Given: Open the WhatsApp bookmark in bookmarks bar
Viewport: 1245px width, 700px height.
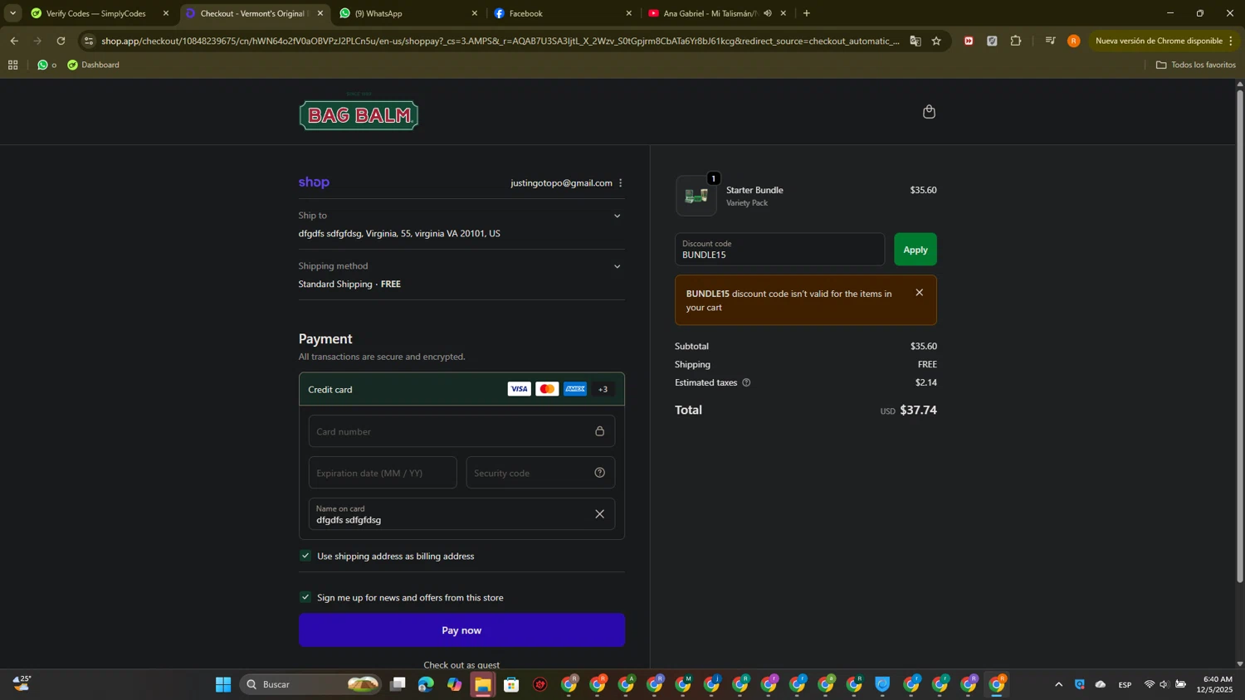Looking at the screenshot, I should click(46, 65).
